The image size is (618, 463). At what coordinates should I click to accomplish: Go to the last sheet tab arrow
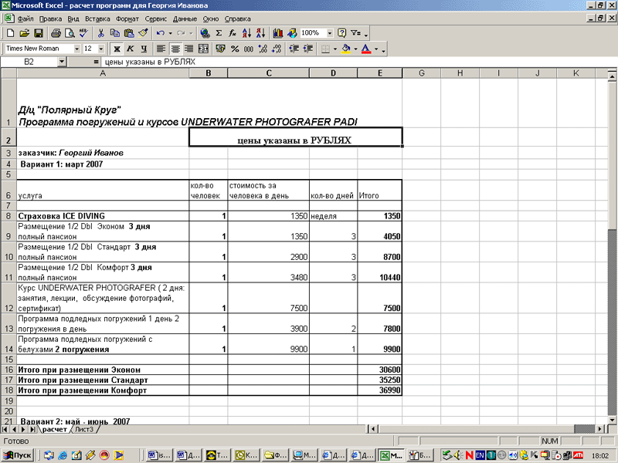pyautogui.click(x=32, y=429)
